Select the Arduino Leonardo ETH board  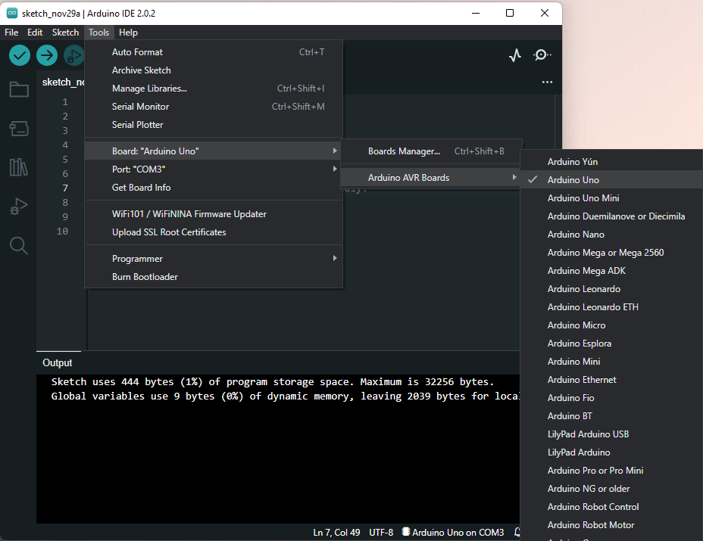(x=611, y=306)
